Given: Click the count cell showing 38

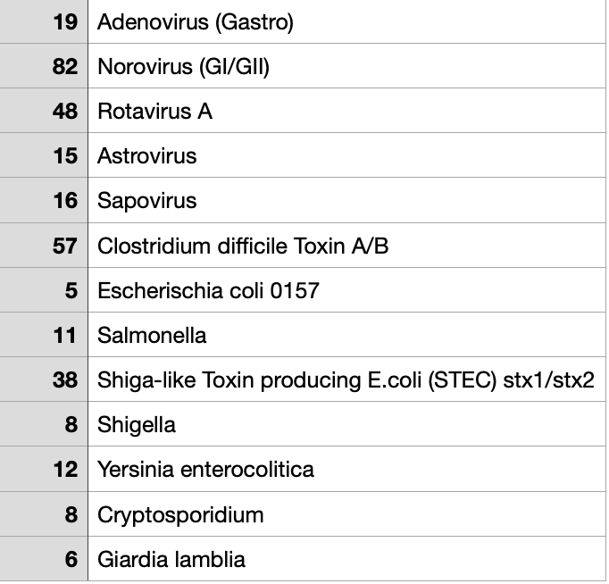Looking at the screenshot, I should click(x=44, y=380).
